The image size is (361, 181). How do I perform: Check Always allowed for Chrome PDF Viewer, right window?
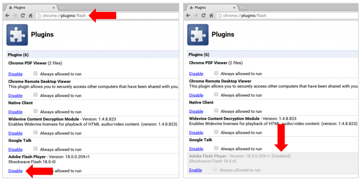(x=216, y=73)
